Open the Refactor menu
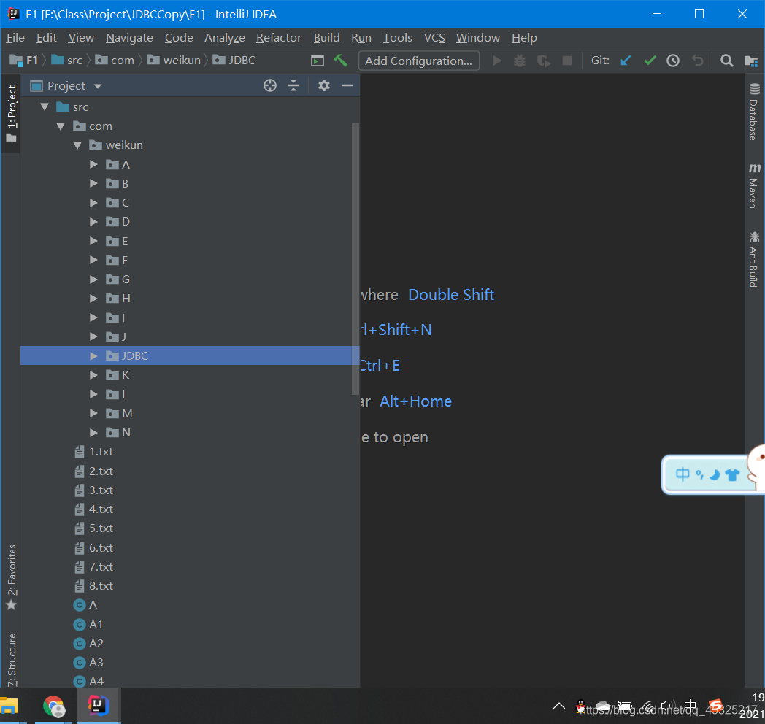This screenshot has height=724, width=765. pos(279,37)
